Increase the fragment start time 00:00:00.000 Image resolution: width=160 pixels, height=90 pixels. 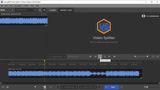[x=76, y=87]
